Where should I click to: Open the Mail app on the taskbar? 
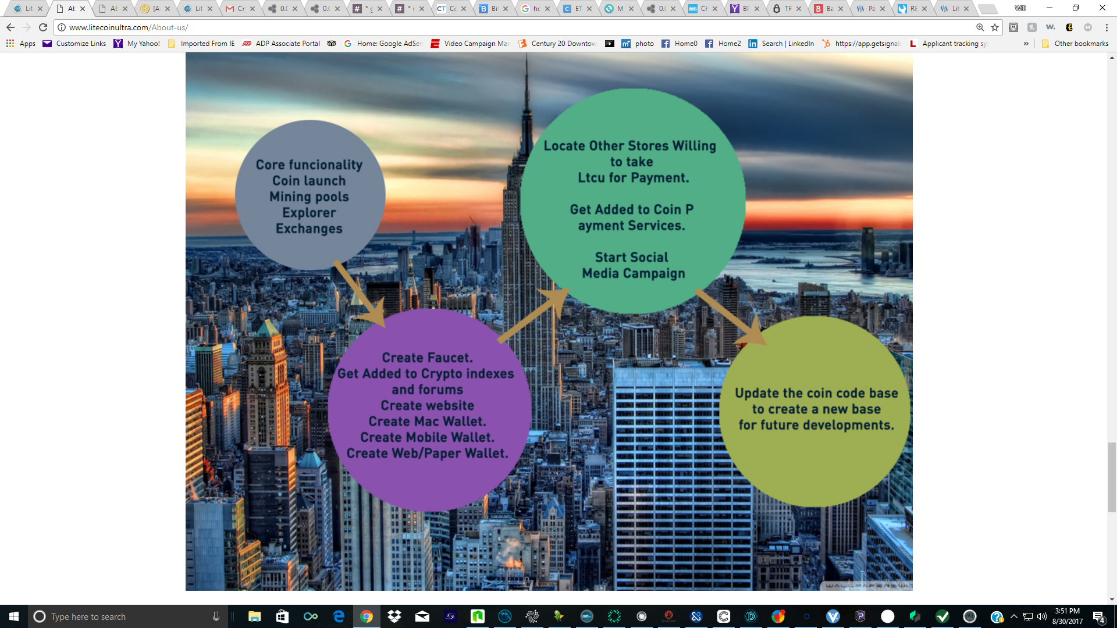(x=422, y=616)
